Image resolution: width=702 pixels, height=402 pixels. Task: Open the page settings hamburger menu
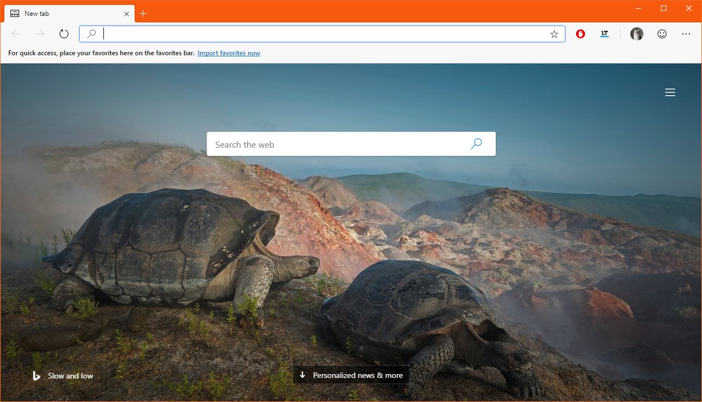(670, 92)
